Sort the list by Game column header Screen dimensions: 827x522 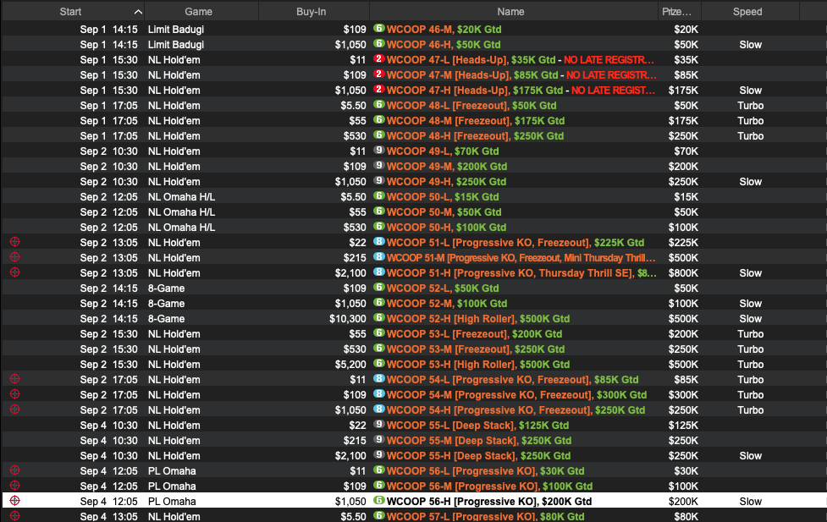tap(198, 12)
